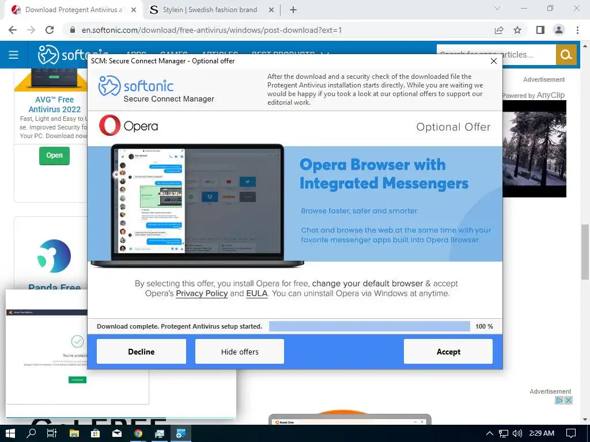Screen dimensions: 590x442
Task: Click the page vertical scrollbar thumb
Action: pyautogui.click(x=585, y=252)
